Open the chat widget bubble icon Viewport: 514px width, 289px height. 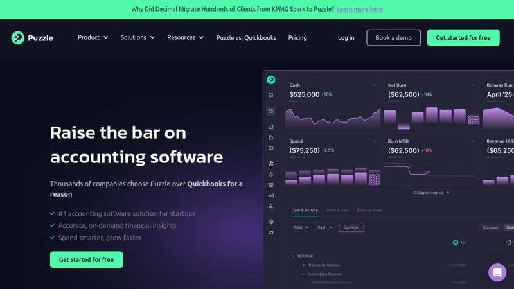coord(497,272)
